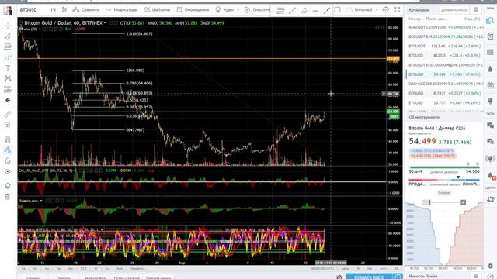
Task: Open the chat bubbles sidebar icon
Action: point(490,126)
